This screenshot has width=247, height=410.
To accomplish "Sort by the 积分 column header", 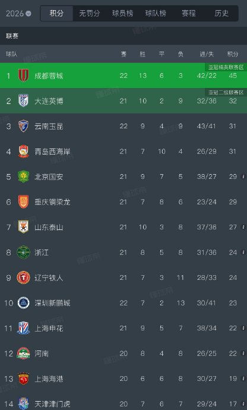I will pyautogui.click(x=233, y=54).
